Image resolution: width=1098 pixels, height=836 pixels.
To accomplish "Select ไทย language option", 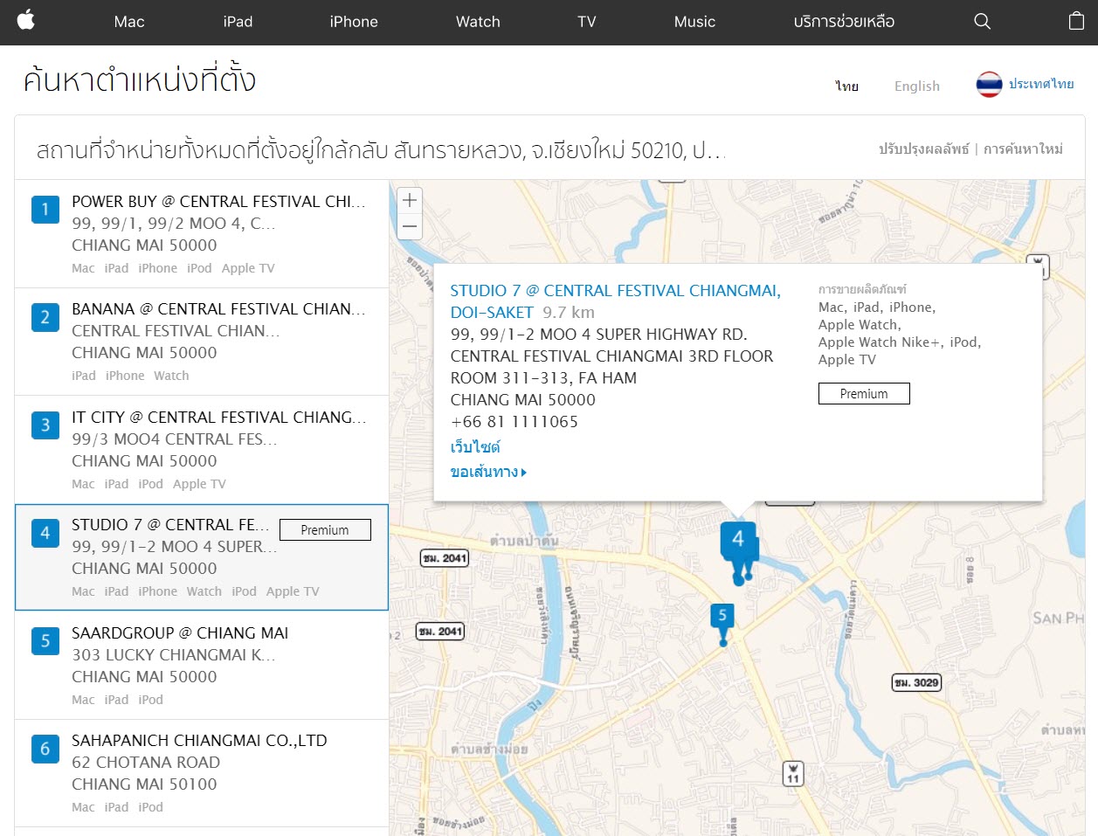I will [846, 86].
